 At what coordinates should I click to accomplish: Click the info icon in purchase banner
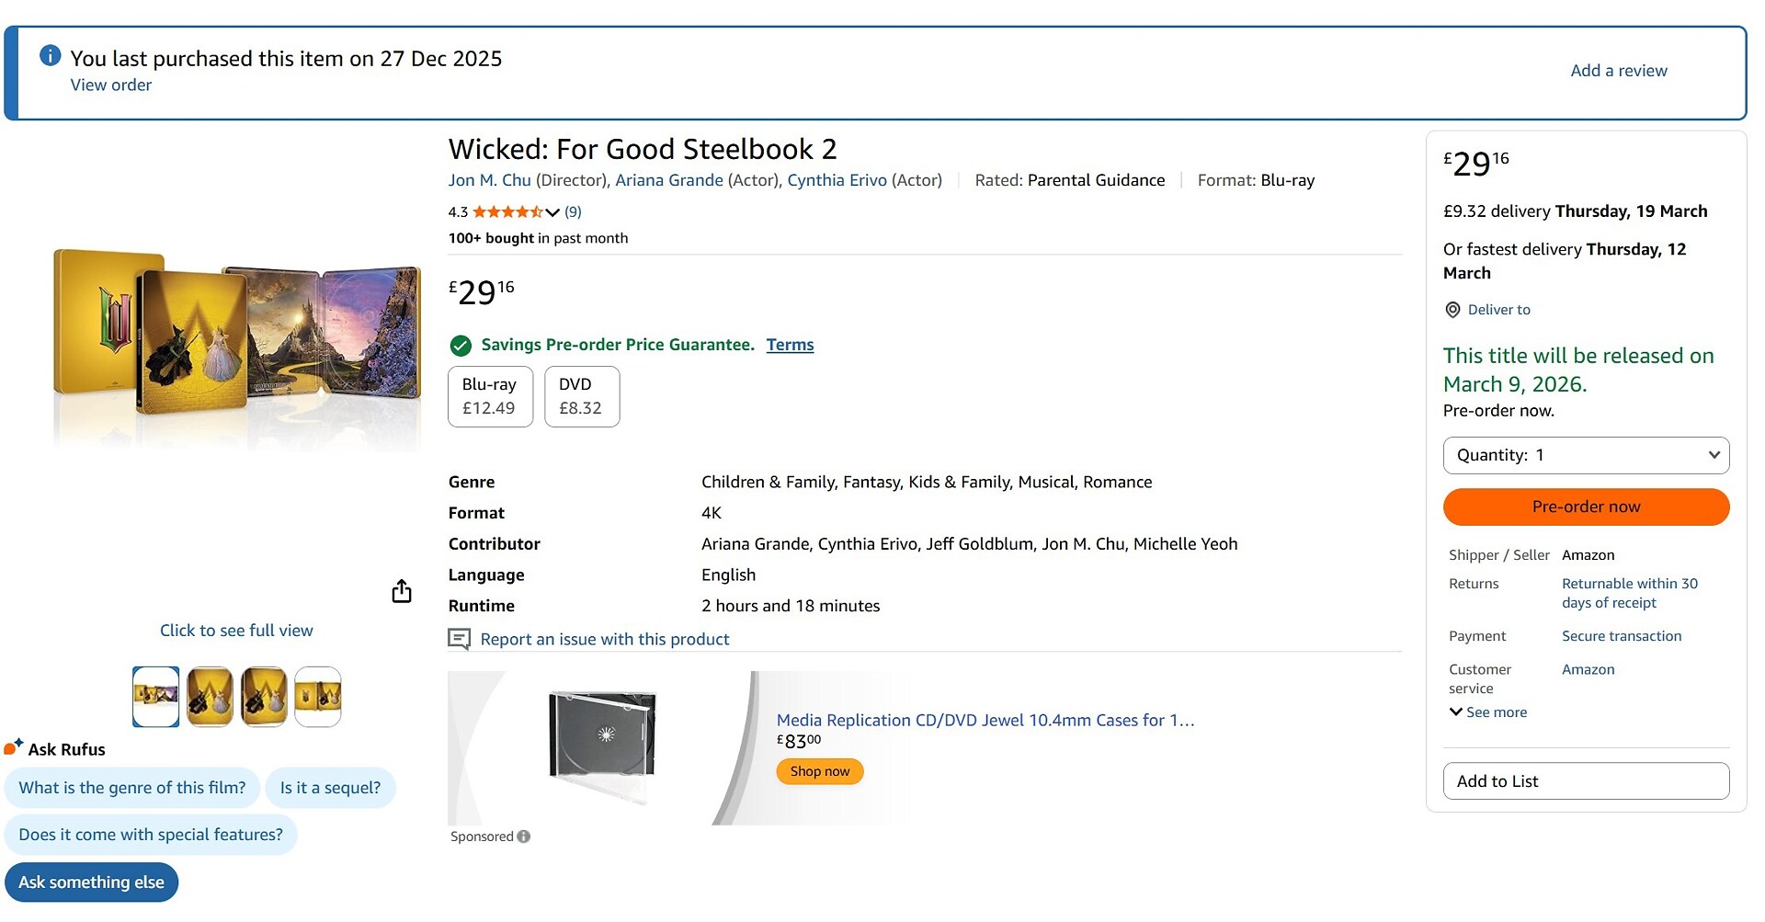point(51,56)
